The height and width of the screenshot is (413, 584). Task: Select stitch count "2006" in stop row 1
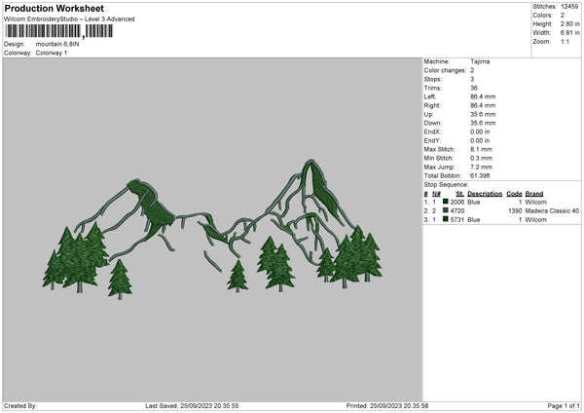(457, 202)
